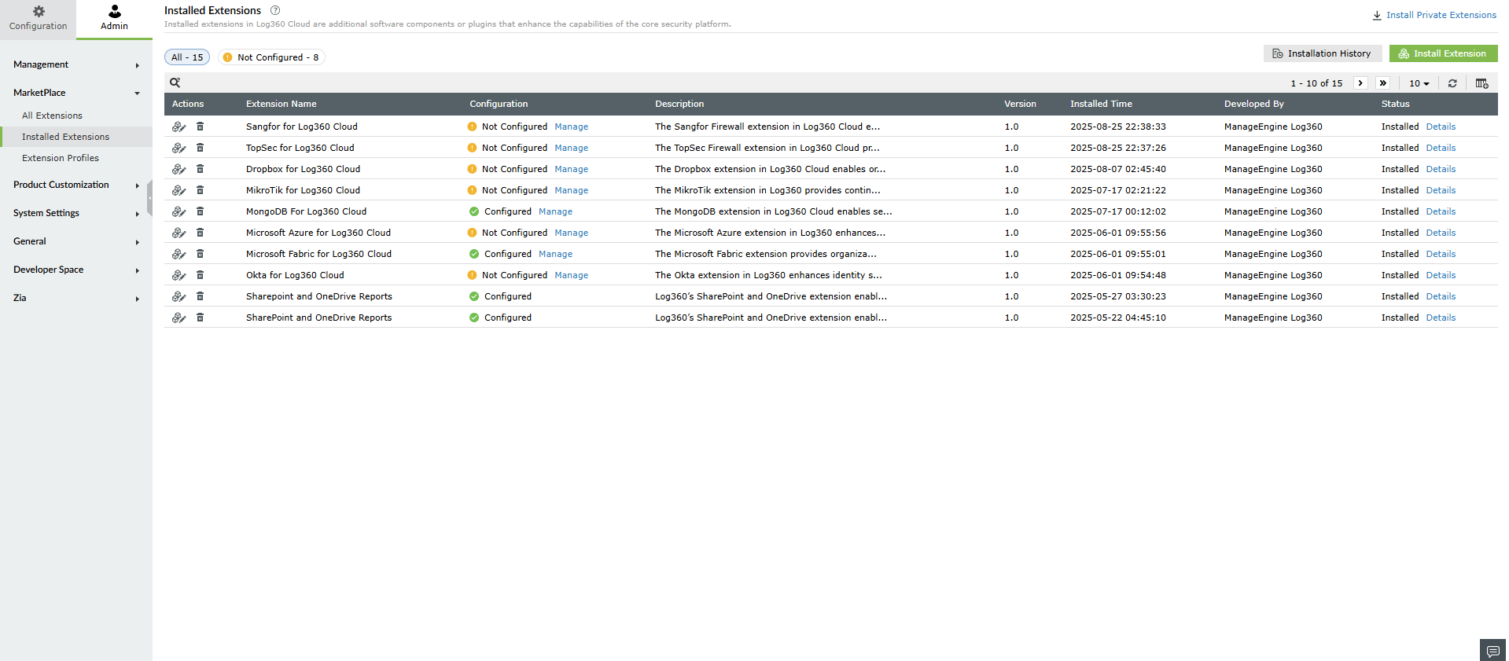Screen dimensions: 1509x661
Task: Expand the System Settings section
Action: click(76, 213)
